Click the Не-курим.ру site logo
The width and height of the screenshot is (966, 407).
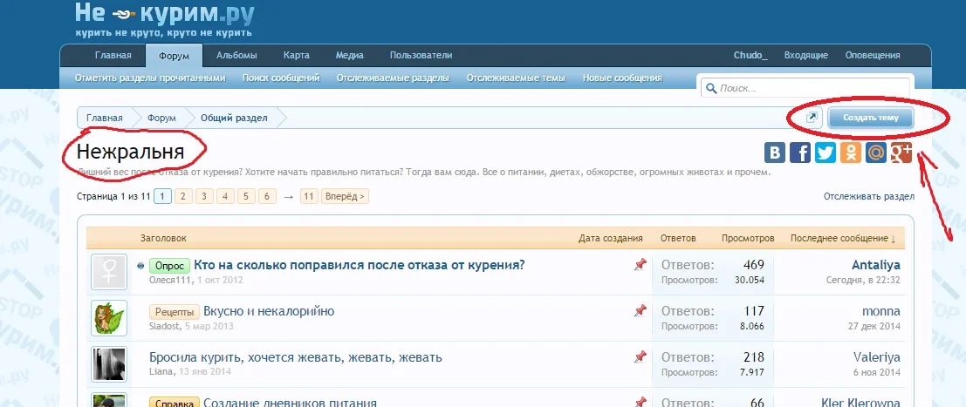pyautogui.click(x=165, y=19)
